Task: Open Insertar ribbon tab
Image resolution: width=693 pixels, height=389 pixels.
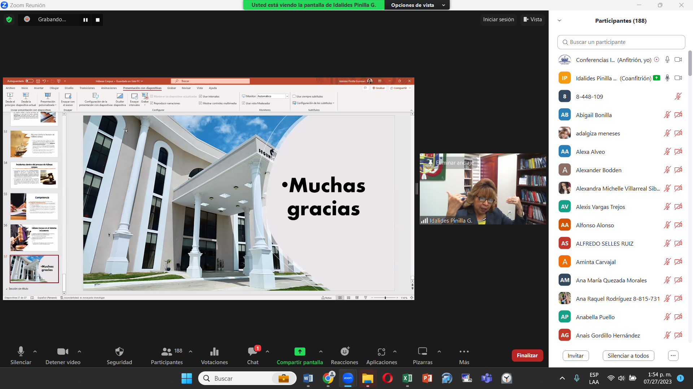Action: tap(39, 88)
